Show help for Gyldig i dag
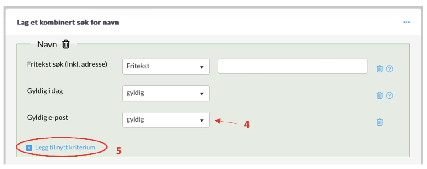 coord(390,95)
